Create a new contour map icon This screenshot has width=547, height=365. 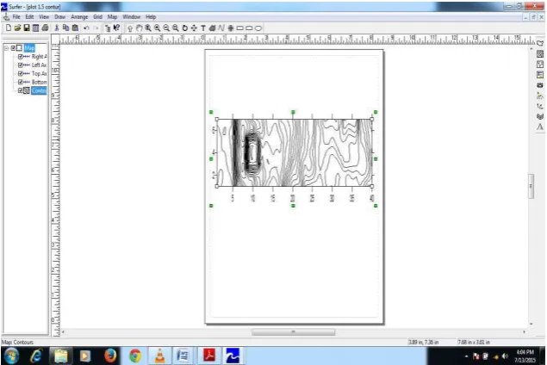(x=540, y=54)
